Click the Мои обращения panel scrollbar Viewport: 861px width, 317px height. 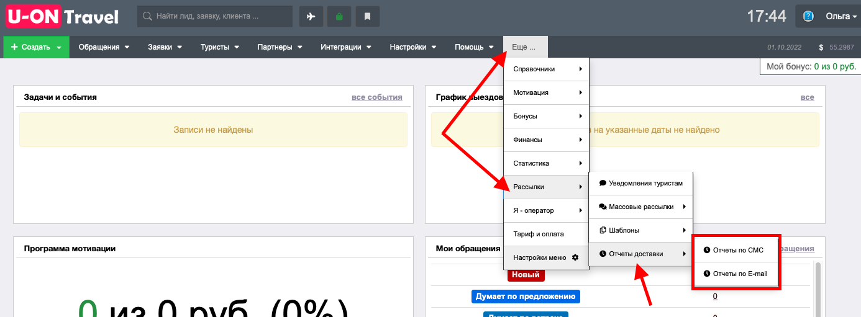pos(818,288)
